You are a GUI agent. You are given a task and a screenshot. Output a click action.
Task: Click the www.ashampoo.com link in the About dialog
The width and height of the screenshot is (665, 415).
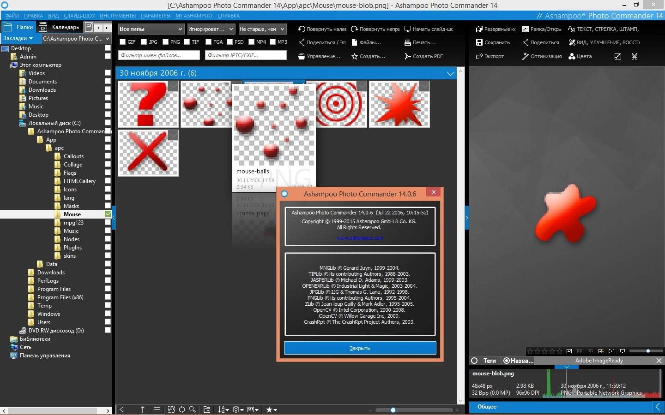coord(360,238)
